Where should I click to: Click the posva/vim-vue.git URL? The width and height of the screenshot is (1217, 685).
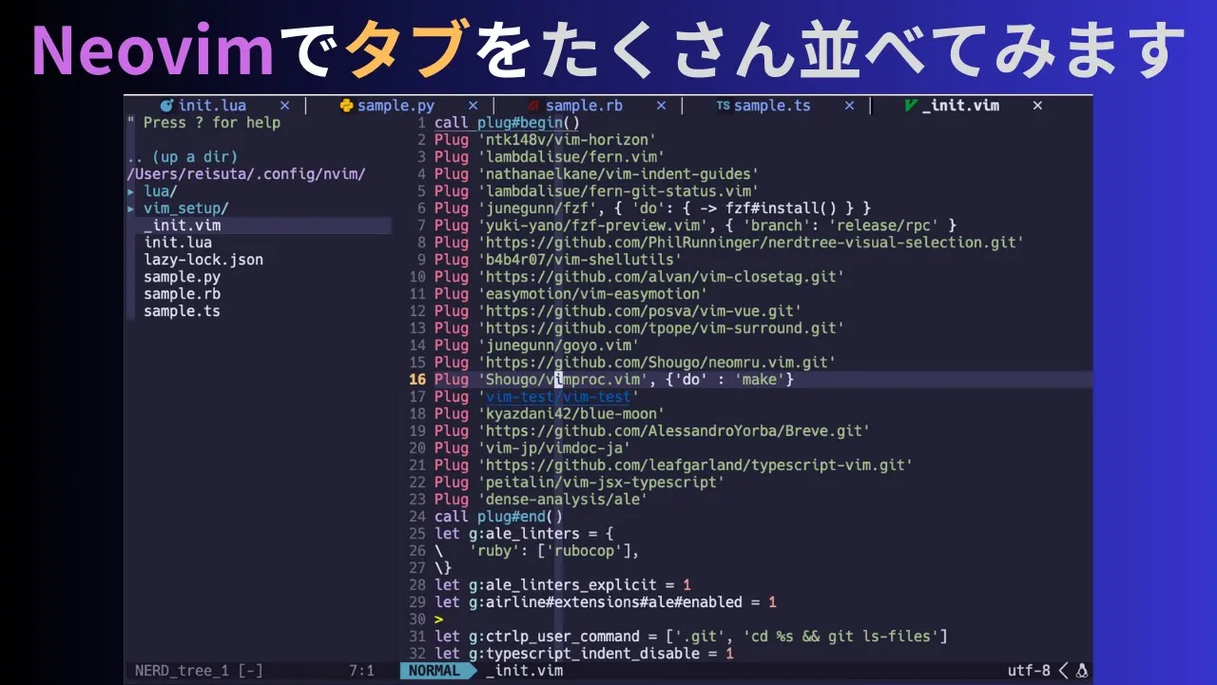[x=639, y=311]
